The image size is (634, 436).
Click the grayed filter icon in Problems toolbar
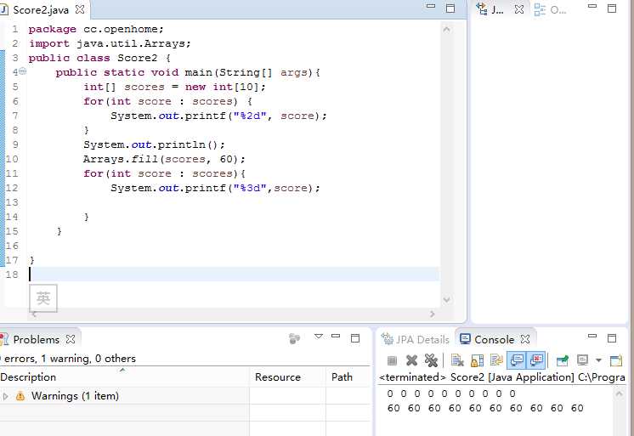coord(294,338)
